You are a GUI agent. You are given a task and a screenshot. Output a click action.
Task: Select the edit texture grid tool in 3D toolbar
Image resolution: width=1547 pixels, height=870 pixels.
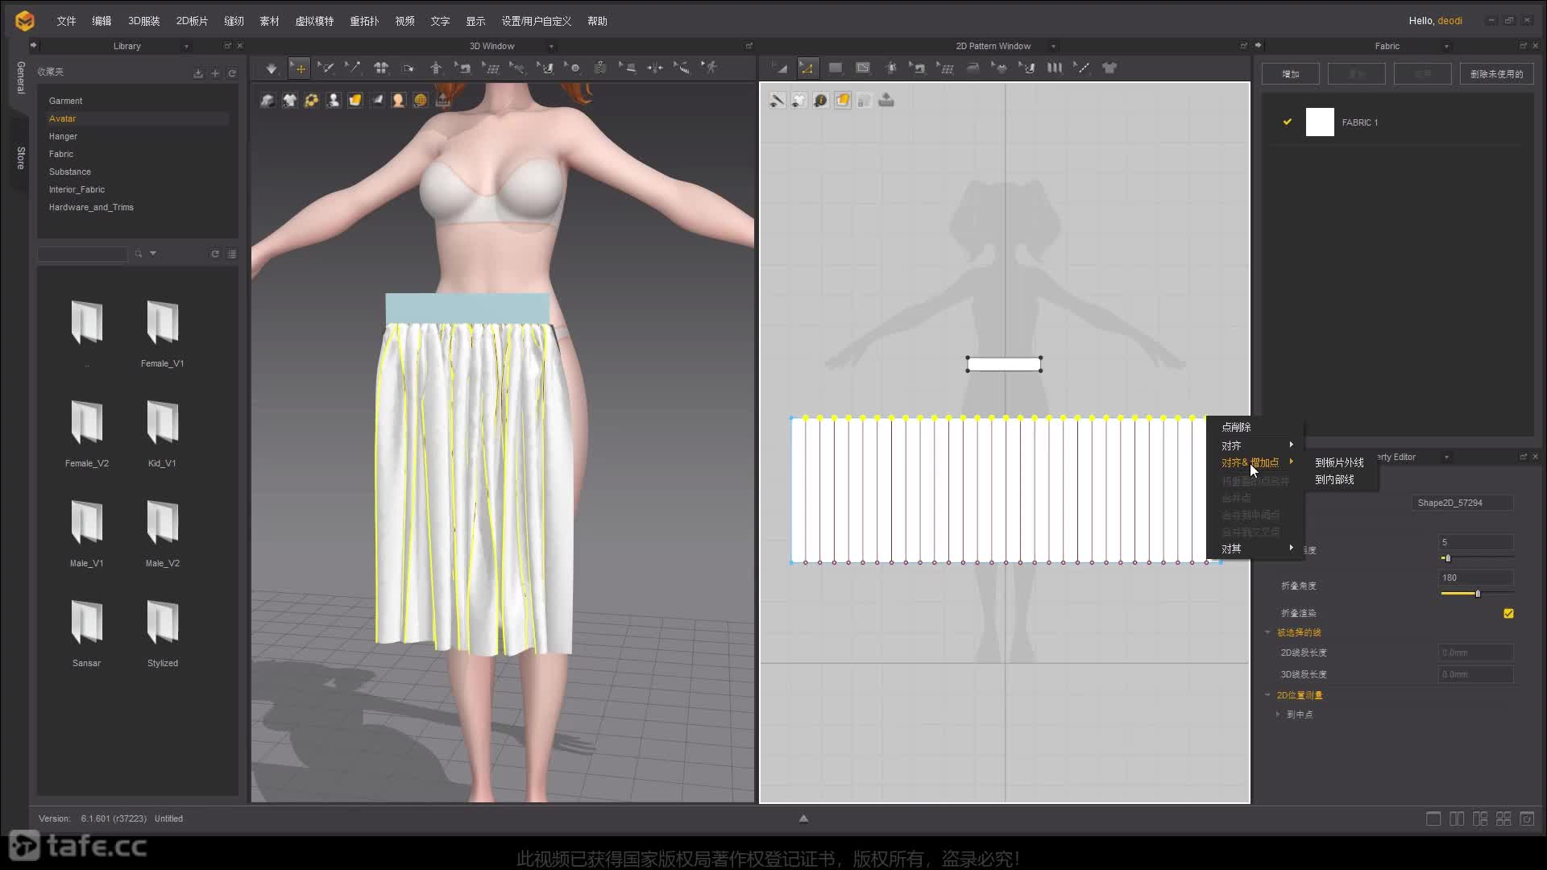point(491,68)
